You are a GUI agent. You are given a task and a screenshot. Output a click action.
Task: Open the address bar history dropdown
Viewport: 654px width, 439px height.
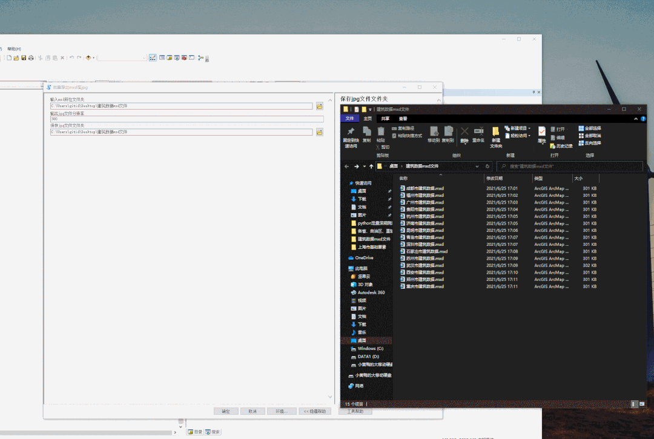[478, 166]
